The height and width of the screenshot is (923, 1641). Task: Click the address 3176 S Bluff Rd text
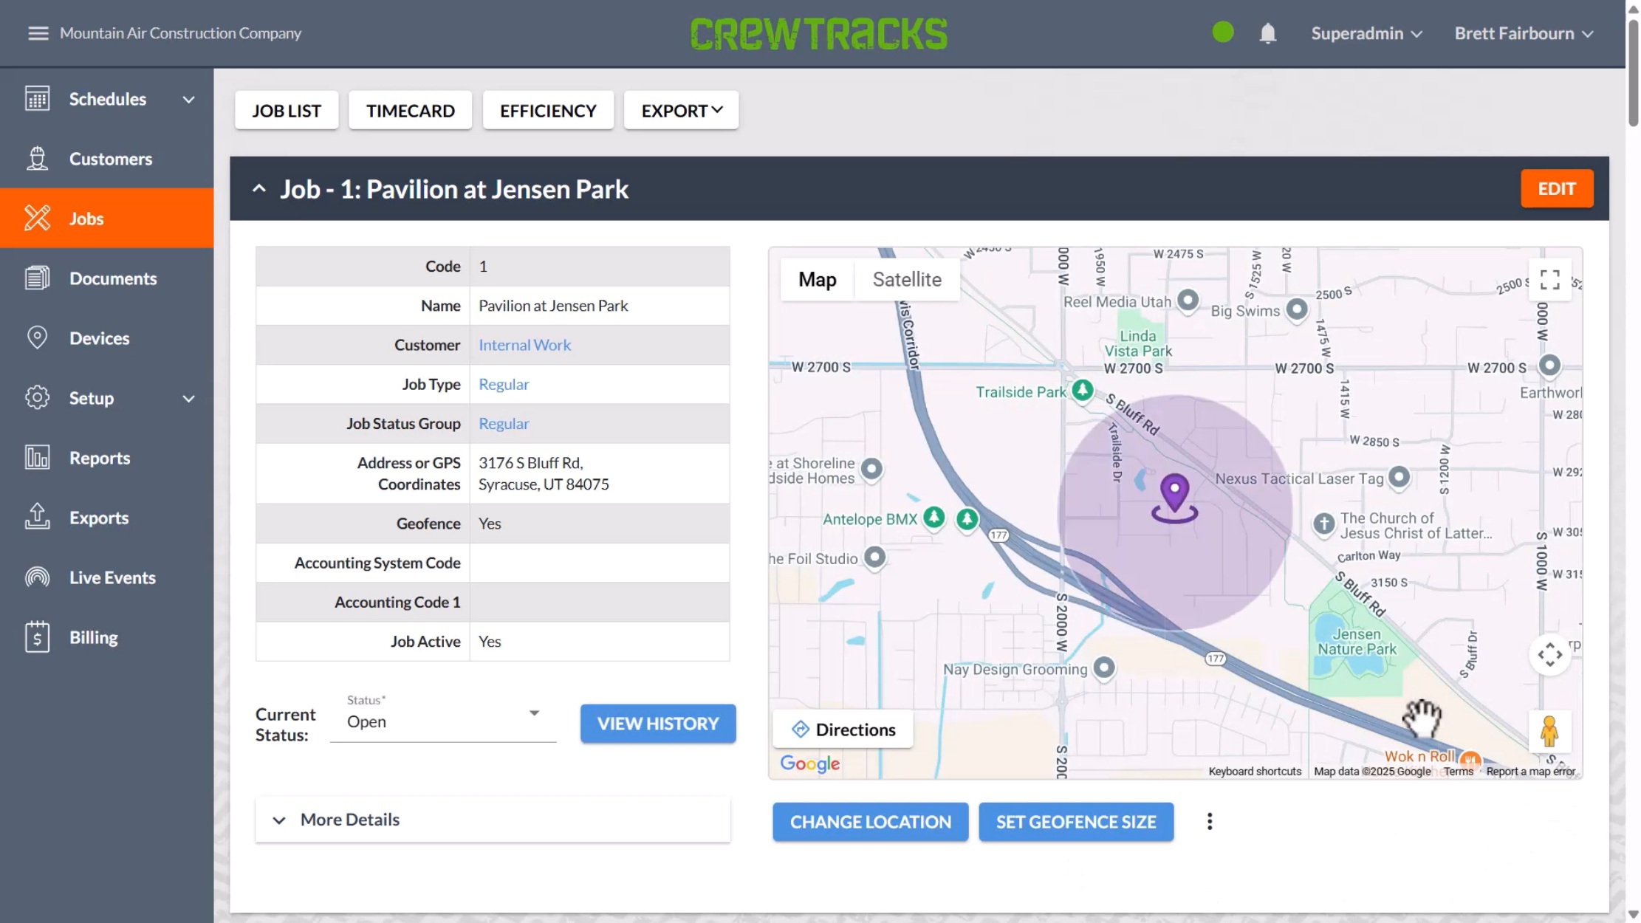click(544, 473)
